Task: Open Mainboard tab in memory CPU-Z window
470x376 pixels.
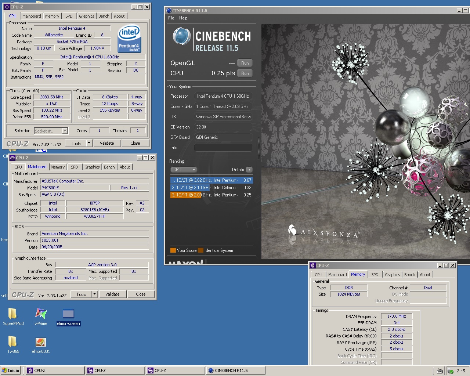Action: click(337, 275)
